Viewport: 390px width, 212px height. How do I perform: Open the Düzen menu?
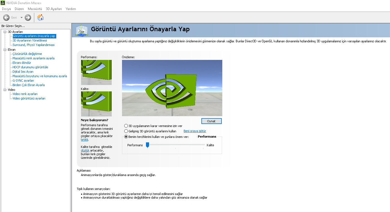[x=19, y=9]
